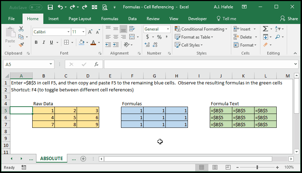
Task: Open the Calibri font name dropdown
Action: click(68, 32)
